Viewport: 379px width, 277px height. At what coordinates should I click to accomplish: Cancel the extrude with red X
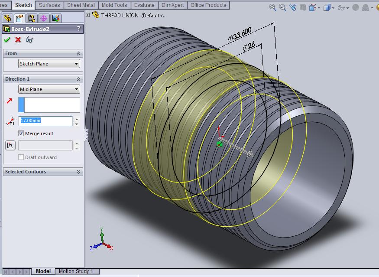(x=18, y=39)
